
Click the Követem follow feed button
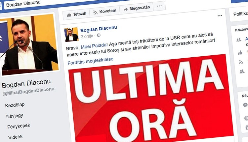point(105,11)
